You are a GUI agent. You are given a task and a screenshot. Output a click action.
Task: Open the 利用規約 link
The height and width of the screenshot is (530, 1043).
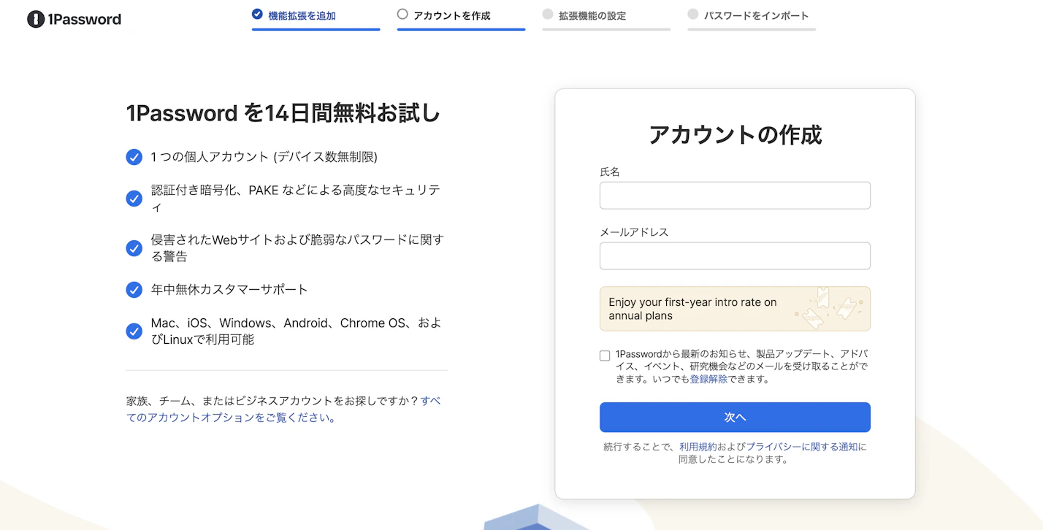click(698, 447)
